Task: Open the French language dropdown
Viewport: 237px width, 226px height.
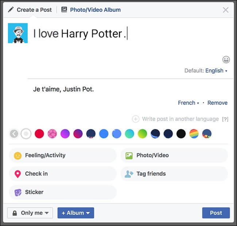Action: 189,103
